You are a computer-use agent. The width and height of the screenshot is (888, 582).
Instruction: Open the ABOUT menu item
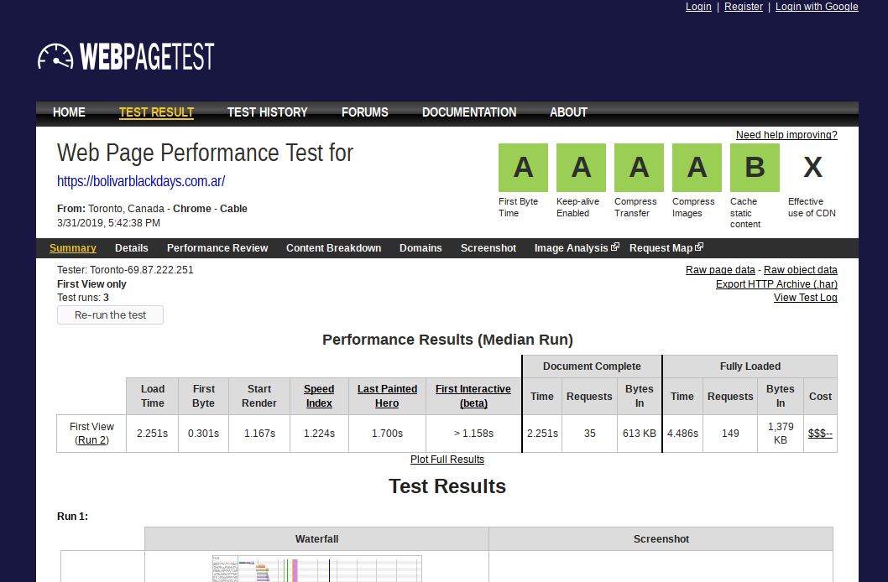click(568, 112)
